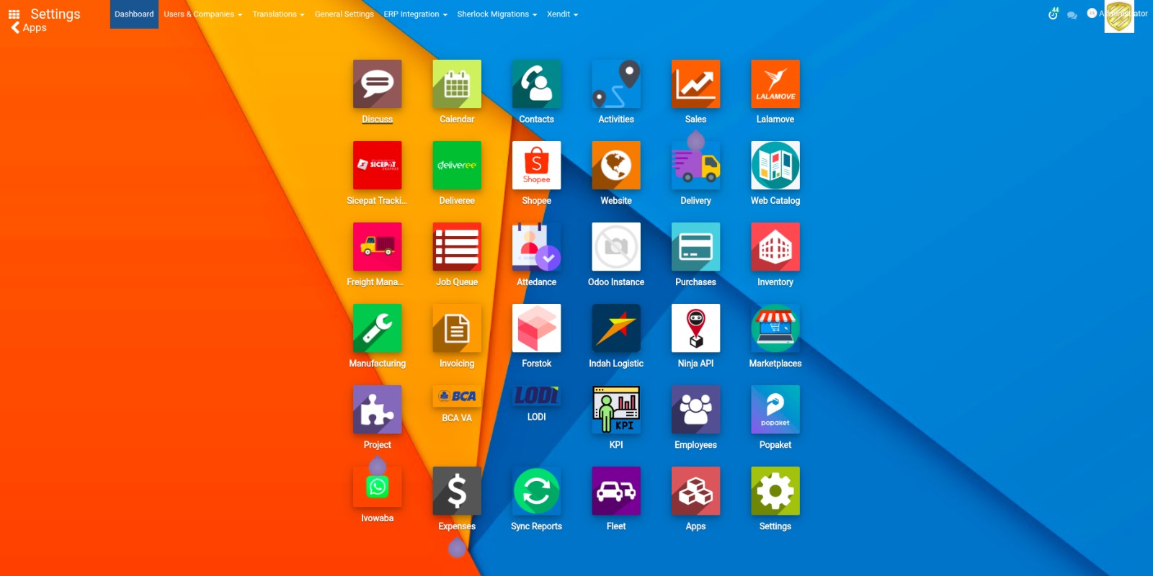
Task: Open the Web Catalog app tile
Action: click(x=775, y=166)
